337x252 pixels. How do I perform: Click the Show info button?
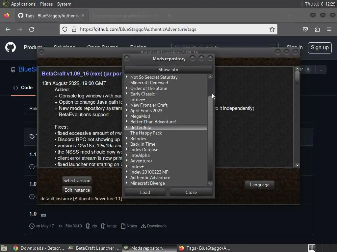pos(168,70)
